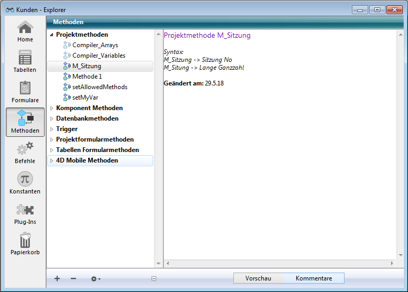Viewport: 408px width, 292px height.
Task: Open the Home section in sidebar
Action: (x=25, y=31)
